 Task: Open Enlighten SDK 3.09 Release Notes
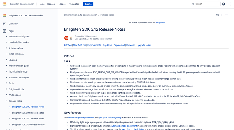(28, 125)
